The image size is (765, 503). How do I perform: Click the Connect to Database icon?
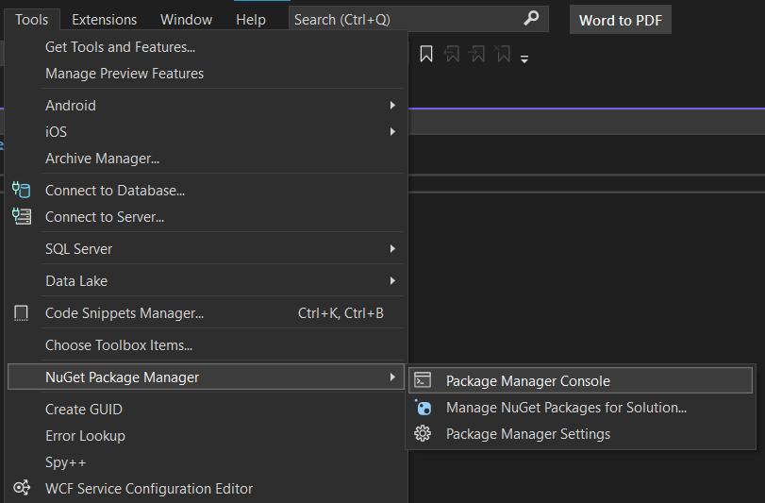21,190
